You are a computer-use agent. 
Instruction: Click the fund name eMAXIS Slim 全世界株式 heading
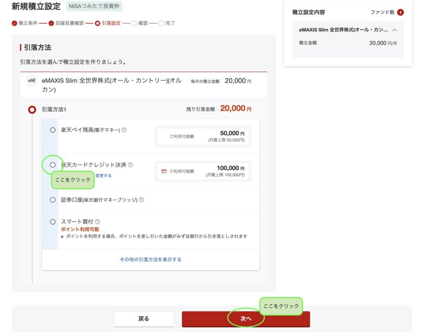111,85
